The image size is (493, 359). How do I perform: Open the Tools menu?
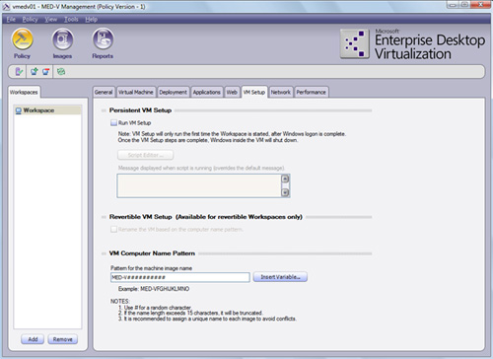point(71,20)
